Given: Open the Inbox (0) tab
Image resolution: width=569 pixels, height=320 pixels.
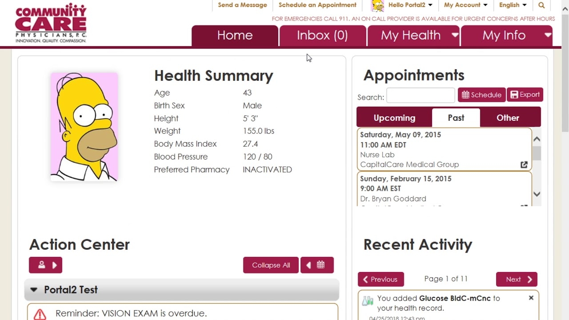Looking at the screenshot, I should [323, 35].
